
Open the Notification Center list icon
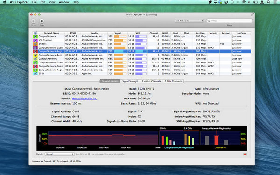pos(275,2)
